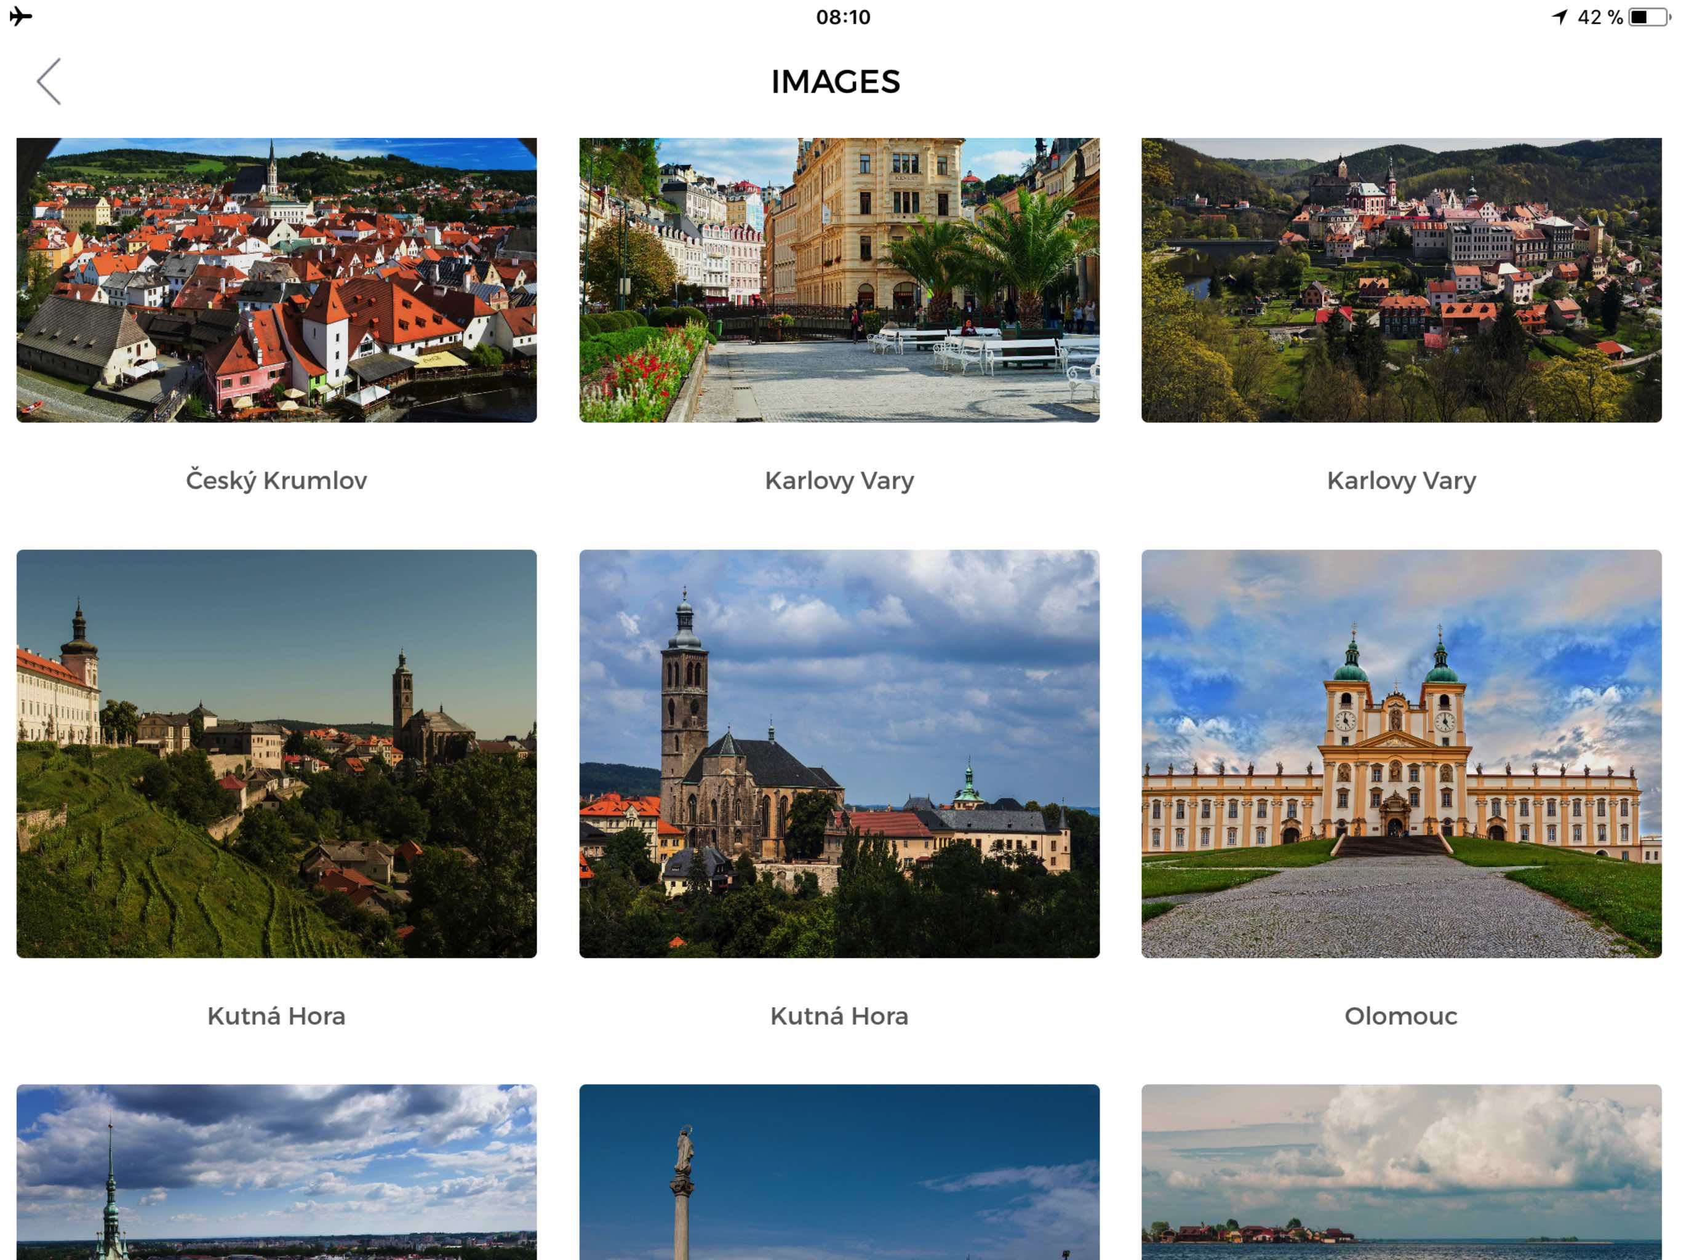Tap the back chevron arrow
The image size is (1681, 1260).
point(49,81)
